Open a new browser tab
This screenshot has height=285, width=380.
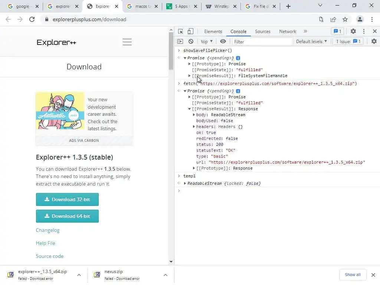(x=288, y=6)
